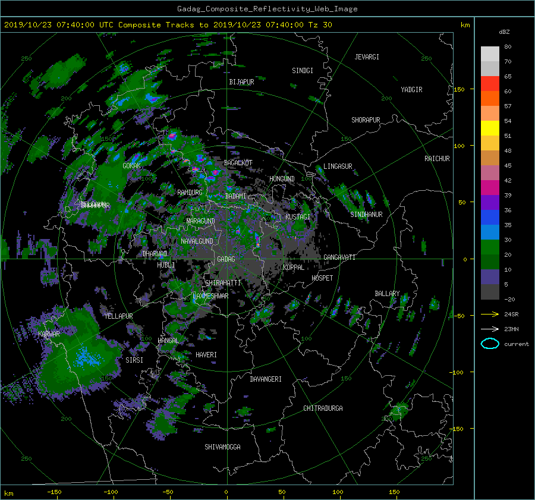Click the dBZ legend heading
Screen dimensions: 535x500
tap(504, 32)
